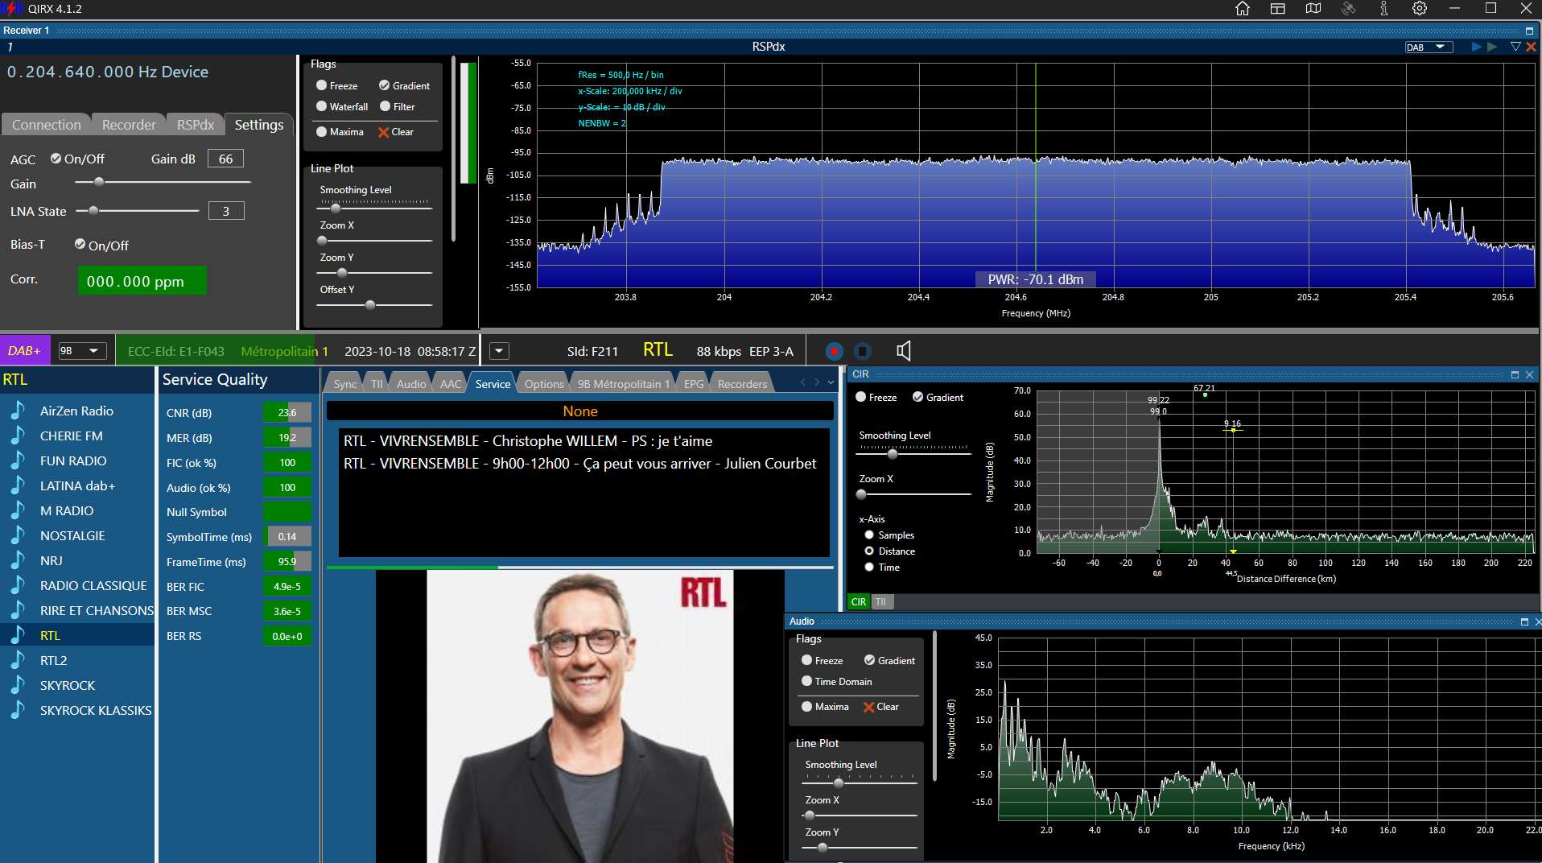Click the Gain slider handle
Viewport: 1542px width, 863px height.
click(99, 183)
